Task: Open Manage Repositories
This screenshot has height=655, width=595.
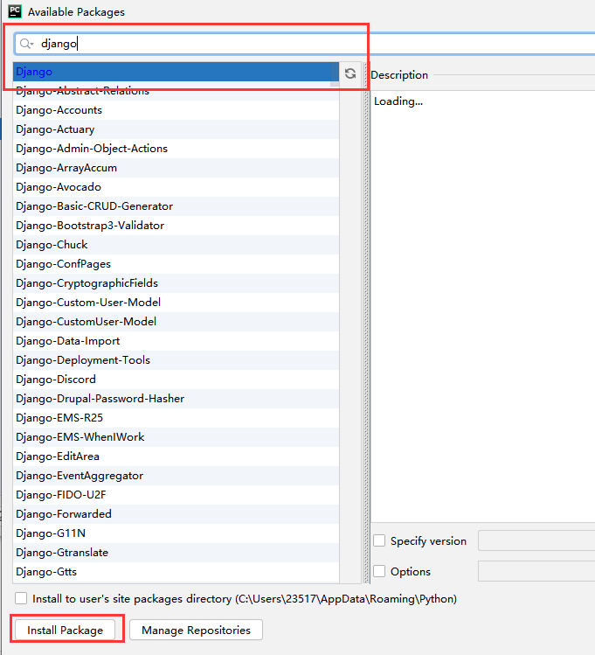Action: point(196,630)
